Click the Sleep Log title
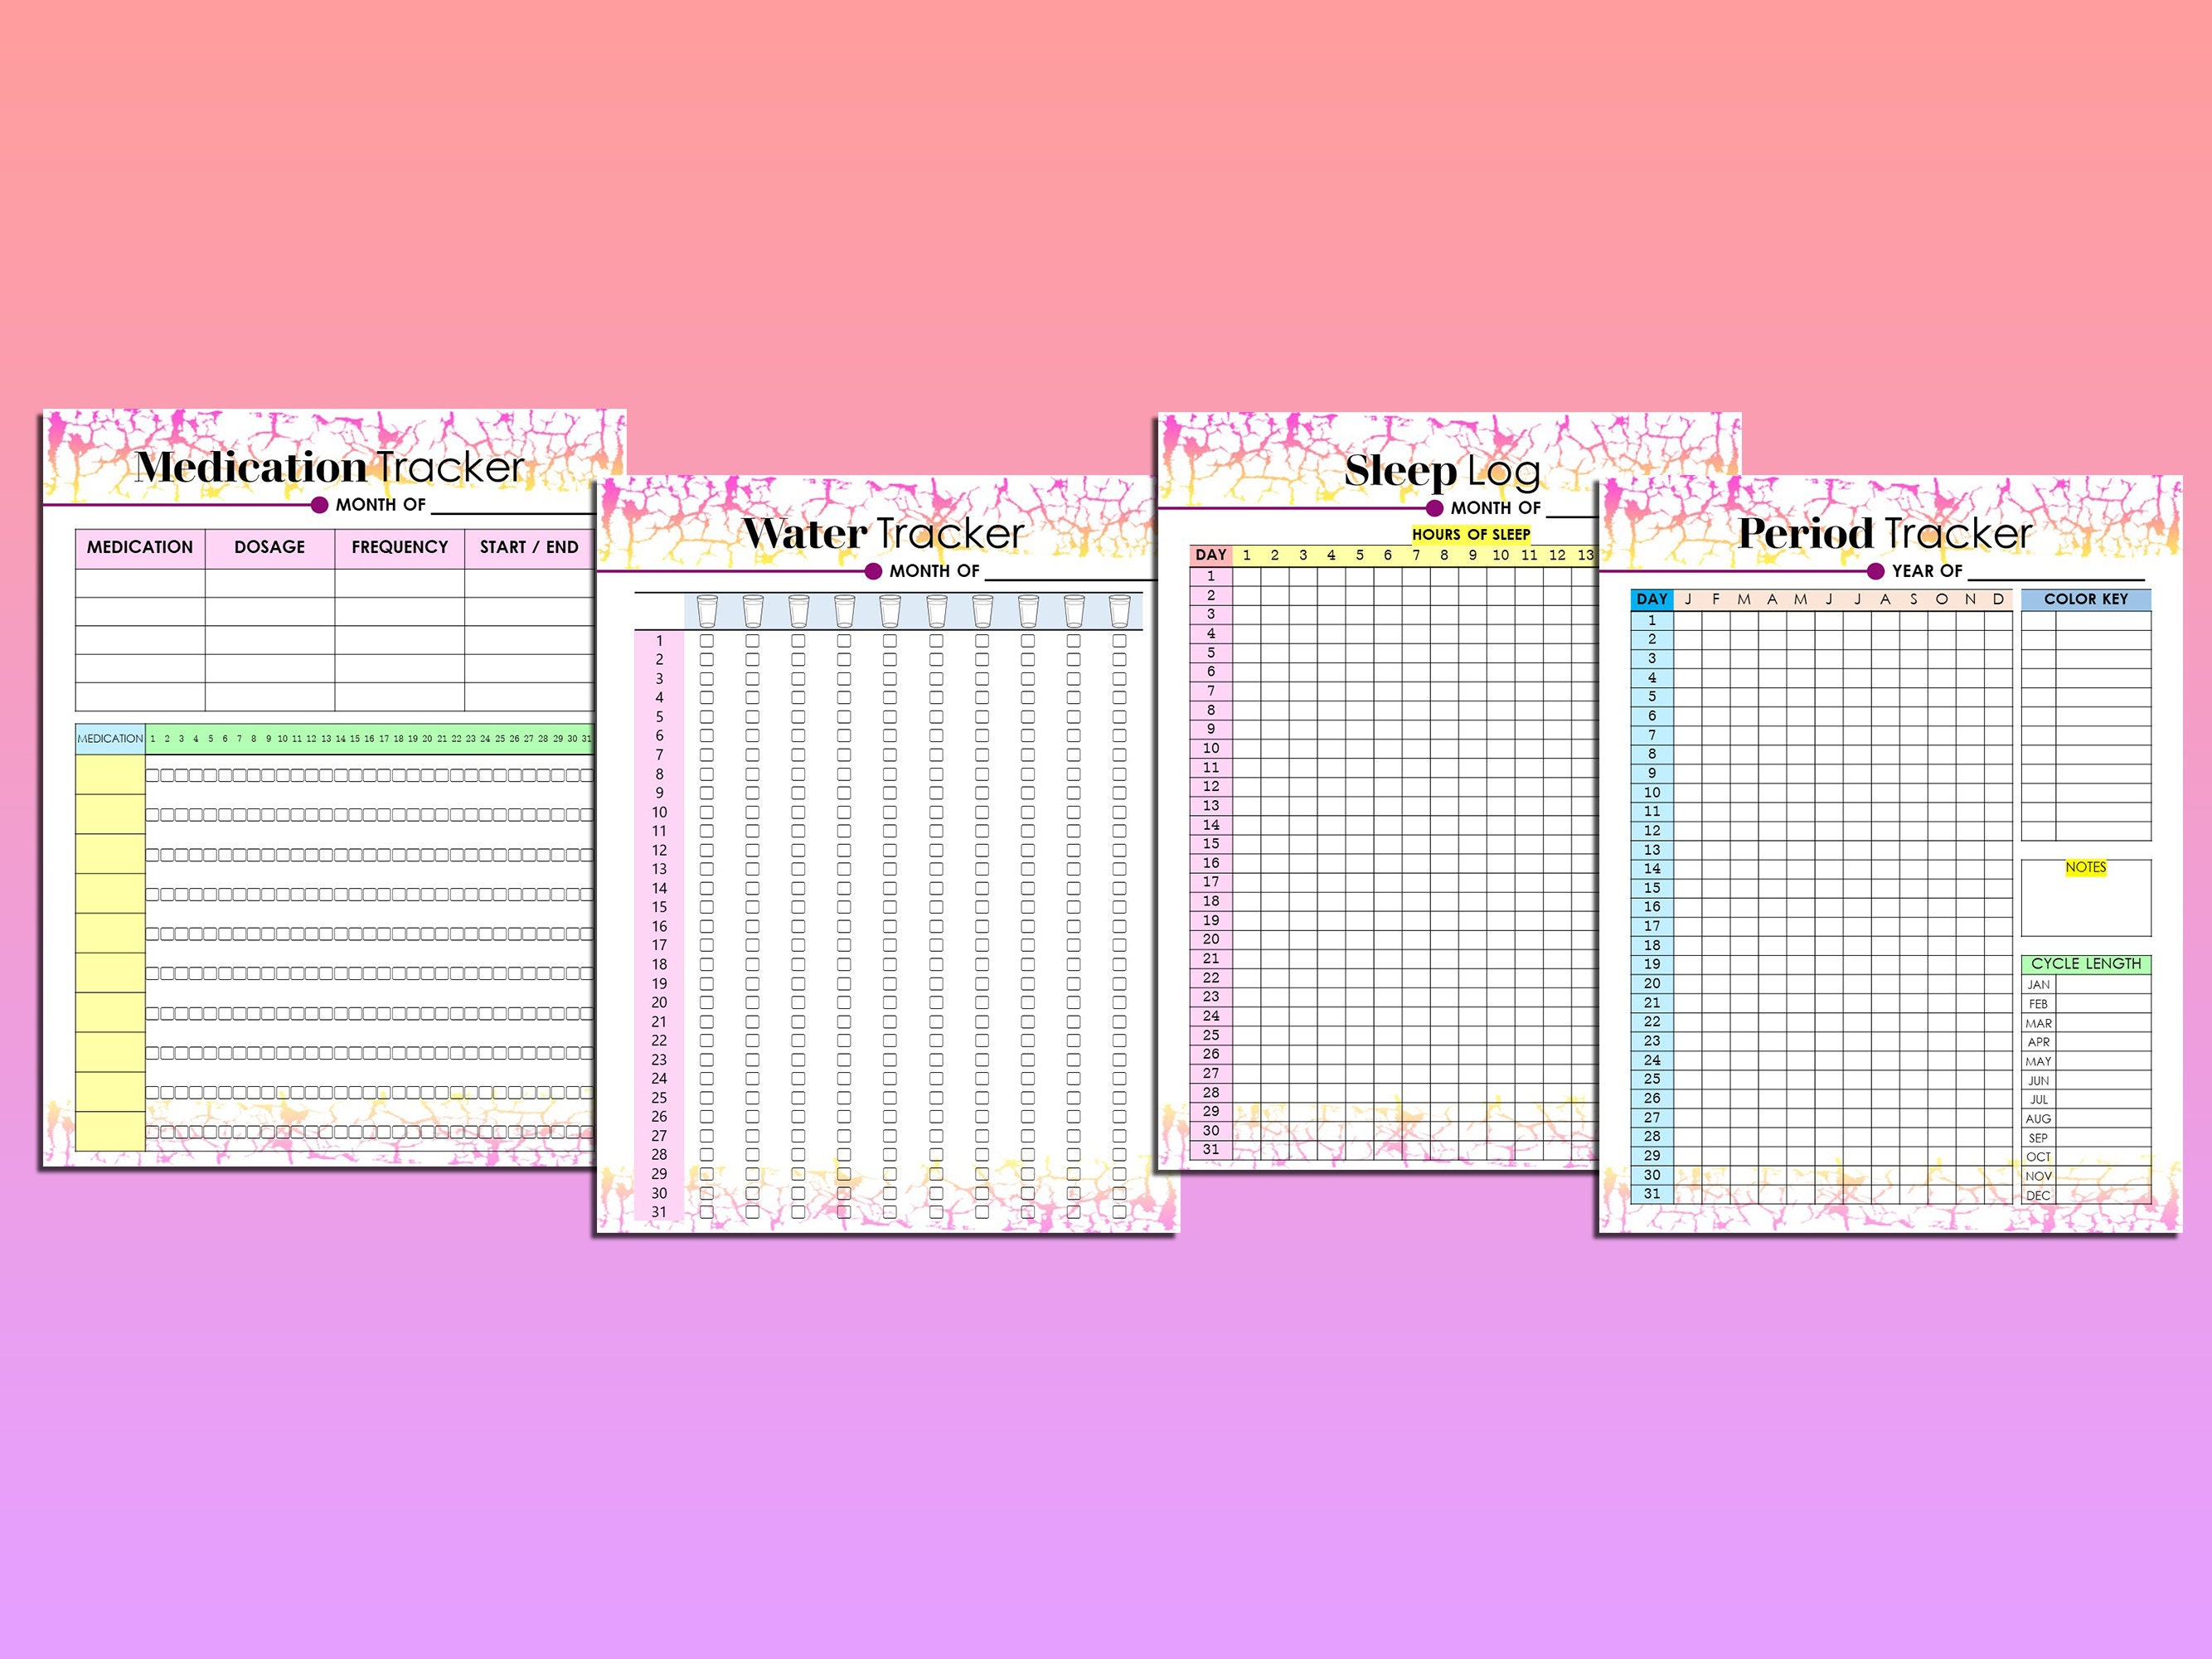The height and width of the screenshot is (1659, 2212). coord(1442,470)
